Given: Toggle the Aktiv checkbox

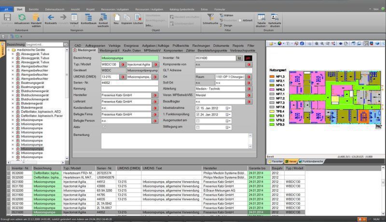Looking at the screenshot, I should (x=104, y=127).
